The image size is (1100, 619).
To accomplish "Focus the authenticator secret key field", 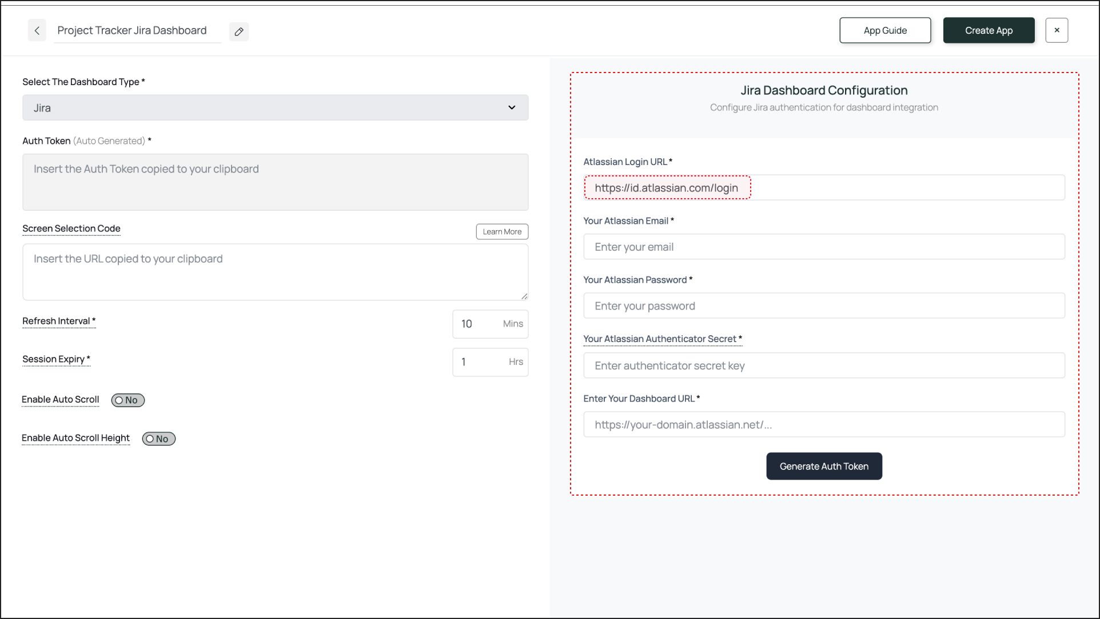I will (x=823, y=365).
